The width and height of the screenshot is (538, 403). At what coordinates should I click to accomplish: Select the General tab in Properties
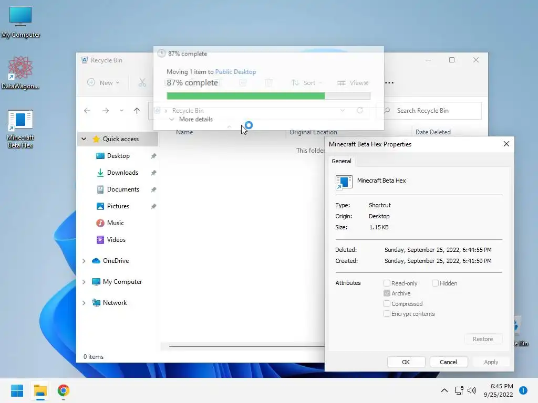(342, 161)
